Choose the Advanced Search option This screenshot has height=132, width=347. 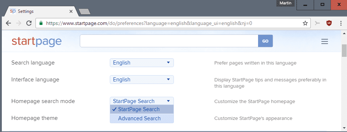tap(142, 118)
